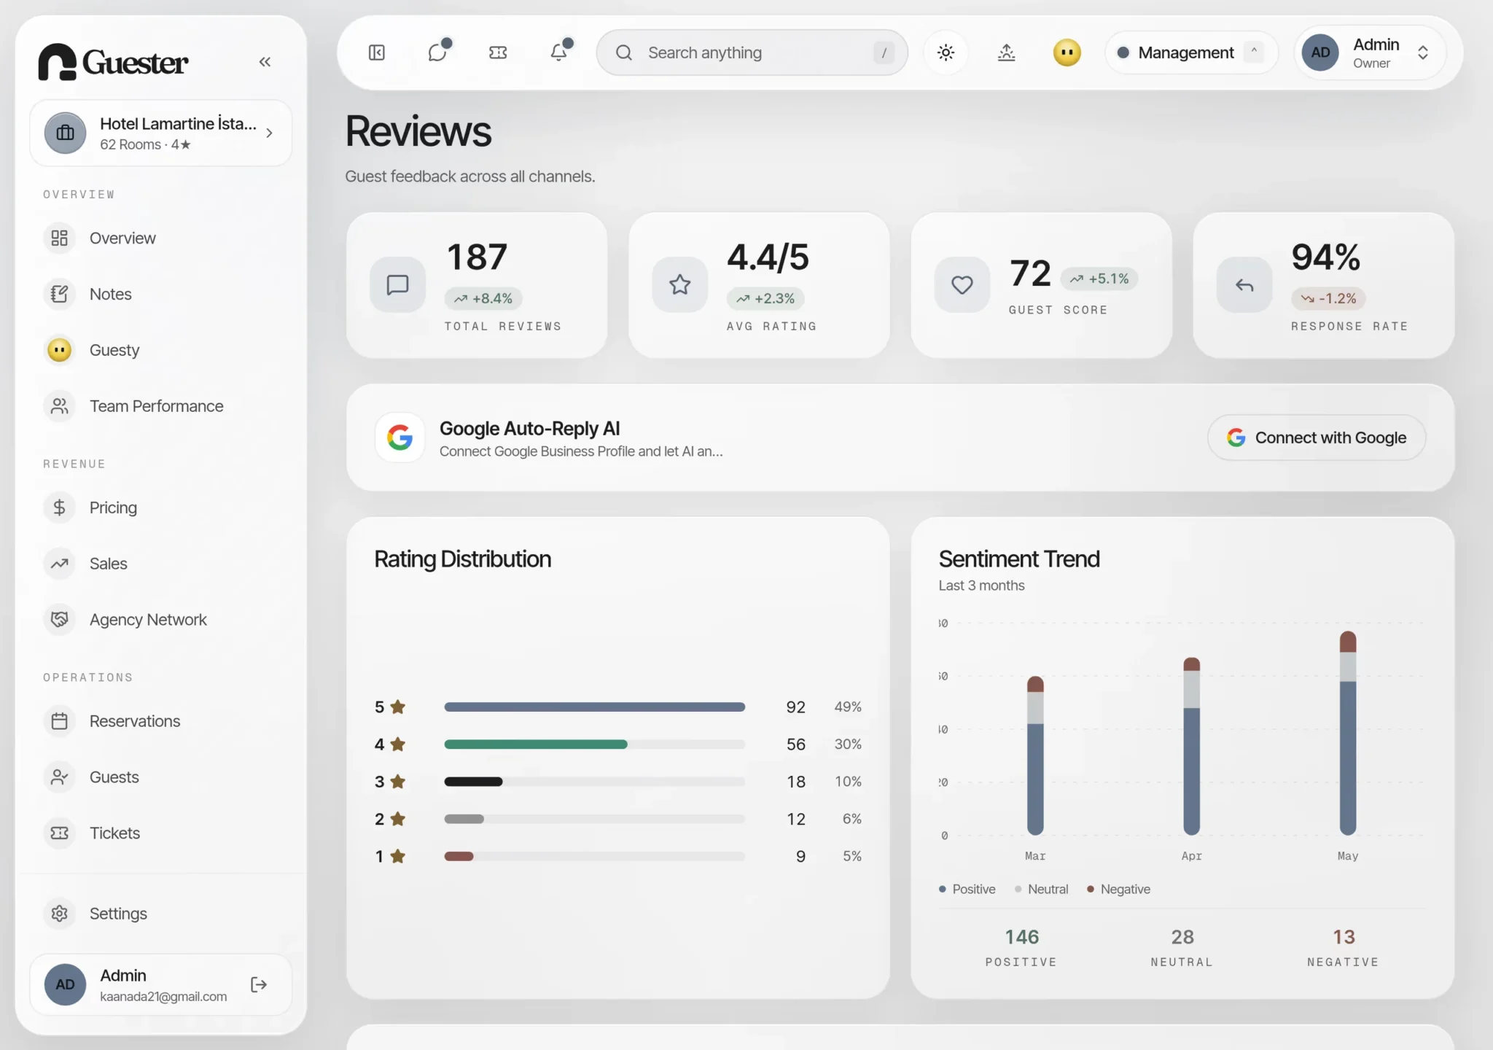Click the Apr sentiment bar
The height and width of the screenshot is (1050, 1493).
tap(1192, 747)
